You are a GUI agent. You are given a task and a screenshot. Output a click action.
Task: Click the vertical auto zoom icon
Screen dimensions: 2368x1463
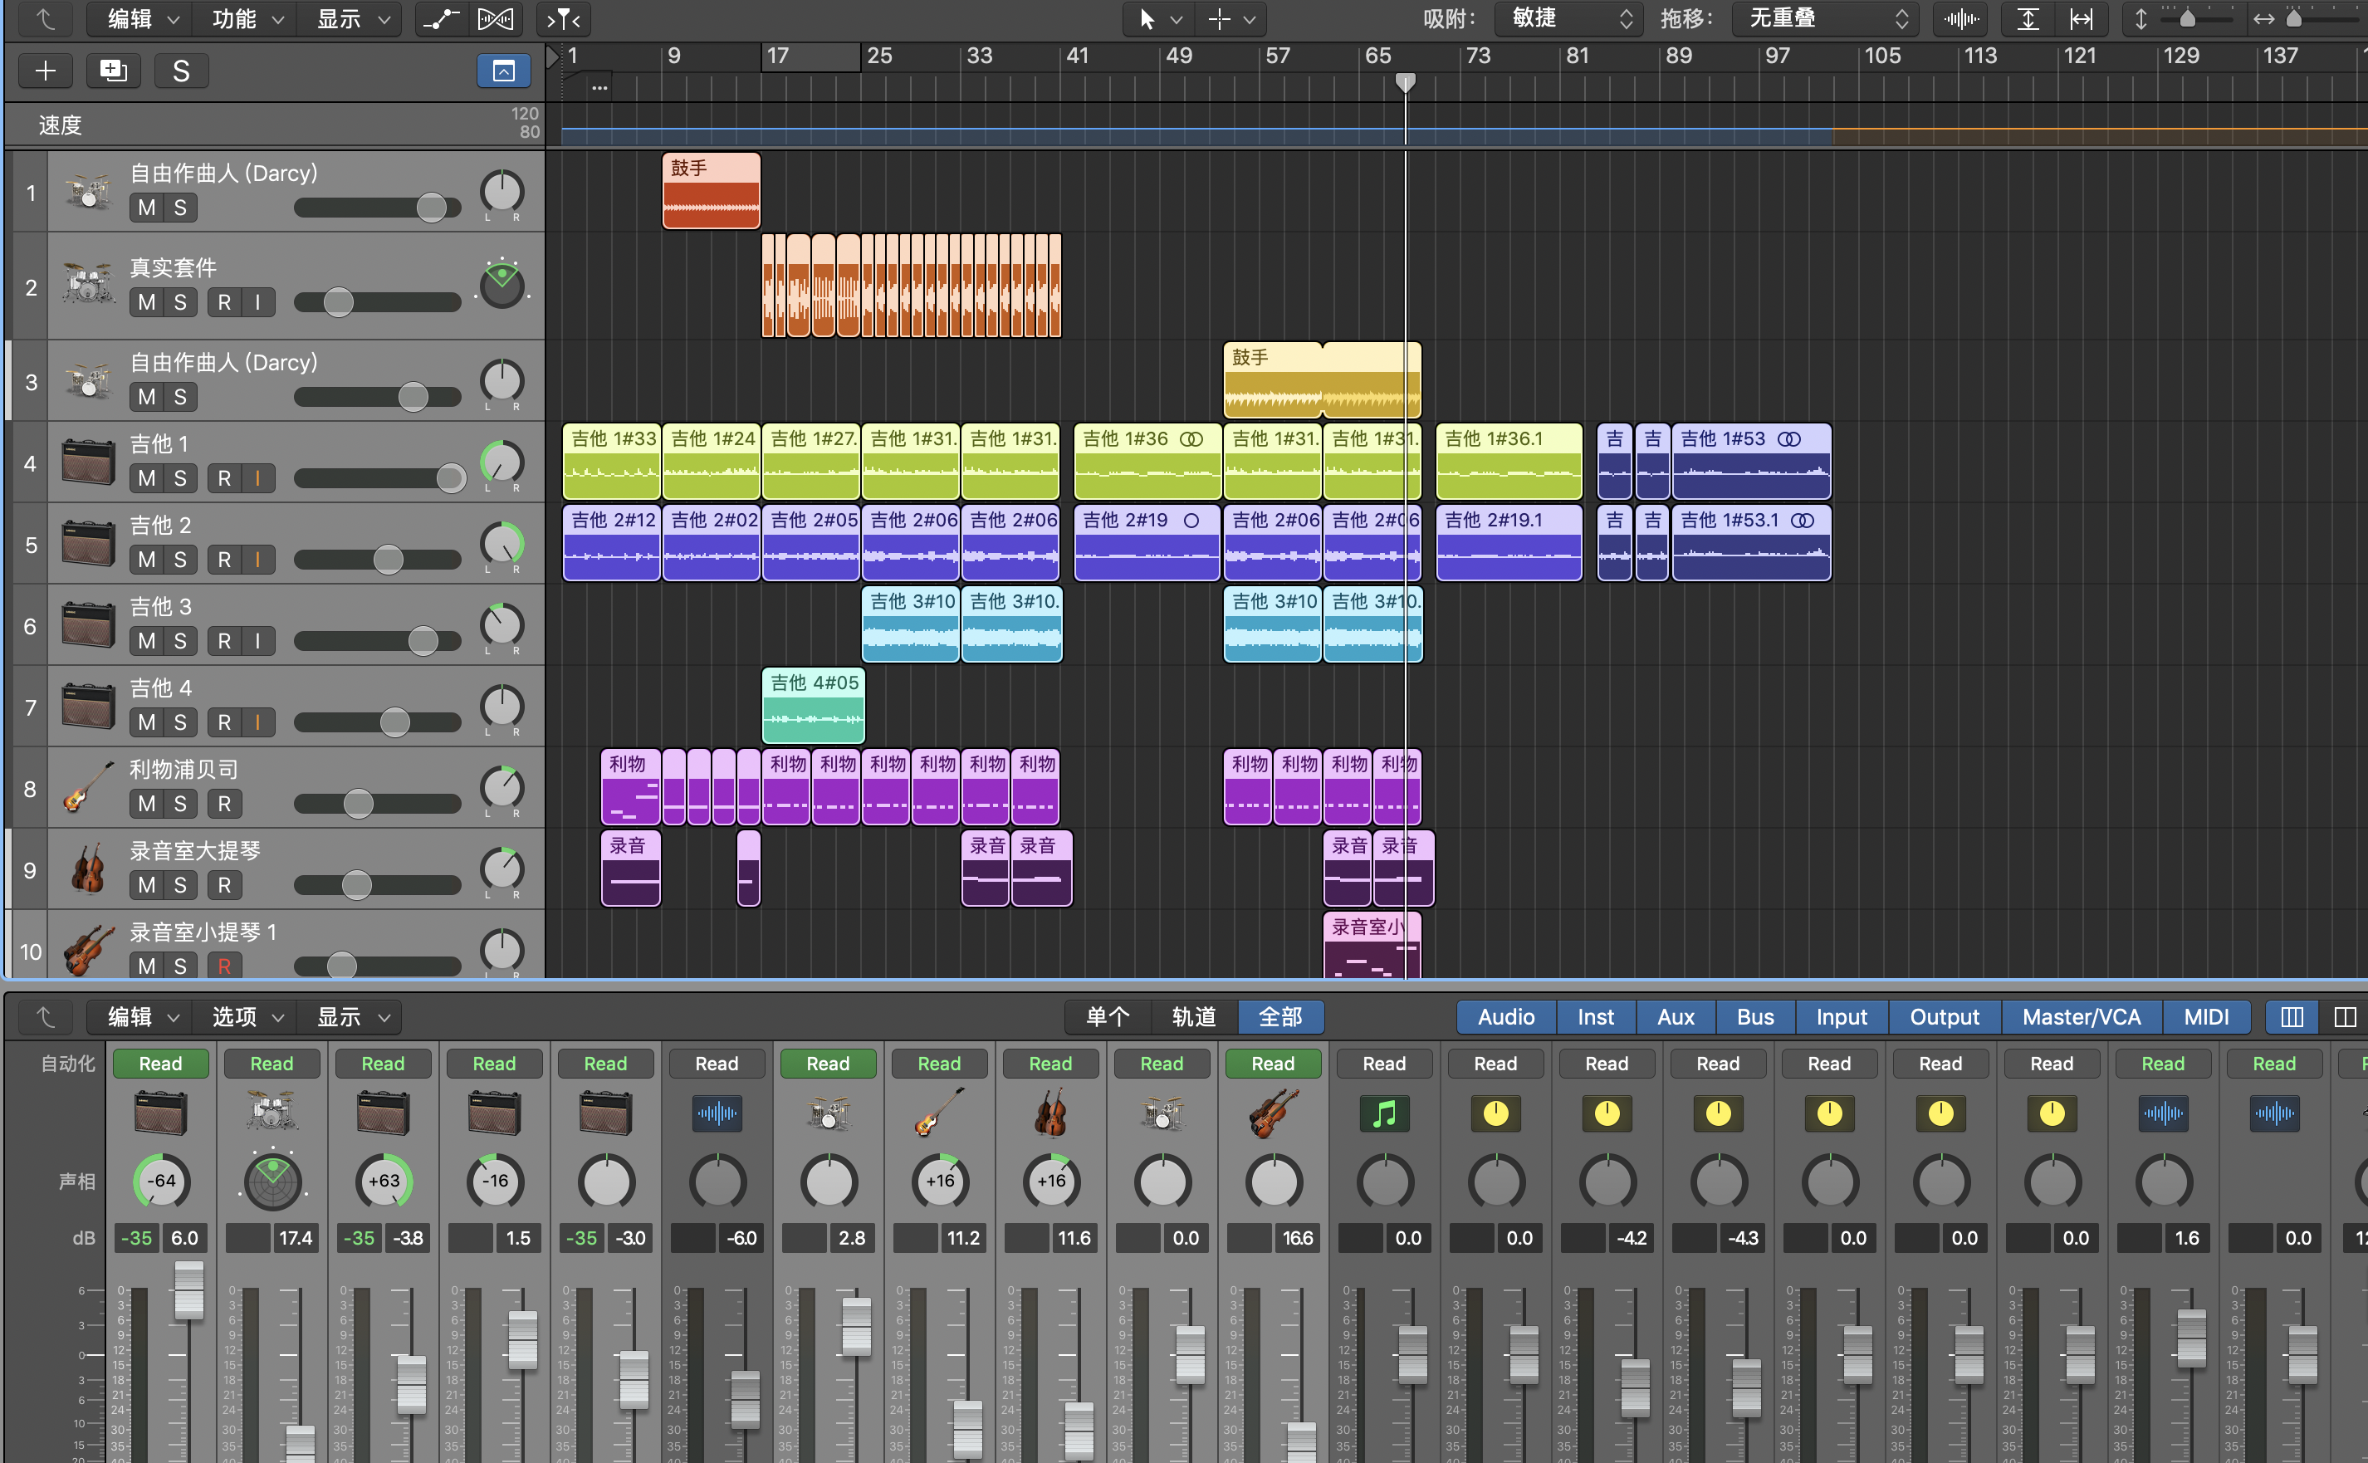[2028, 18]
